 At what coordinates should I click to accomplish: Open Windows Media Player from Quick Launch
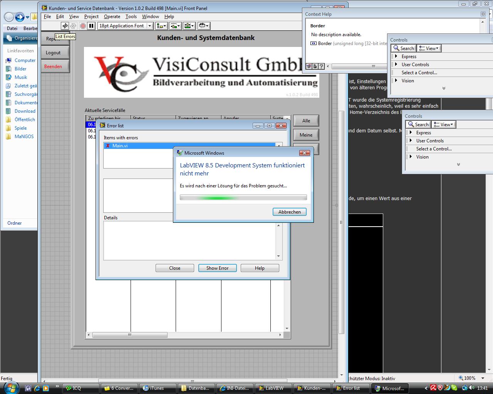click(45, 388)
